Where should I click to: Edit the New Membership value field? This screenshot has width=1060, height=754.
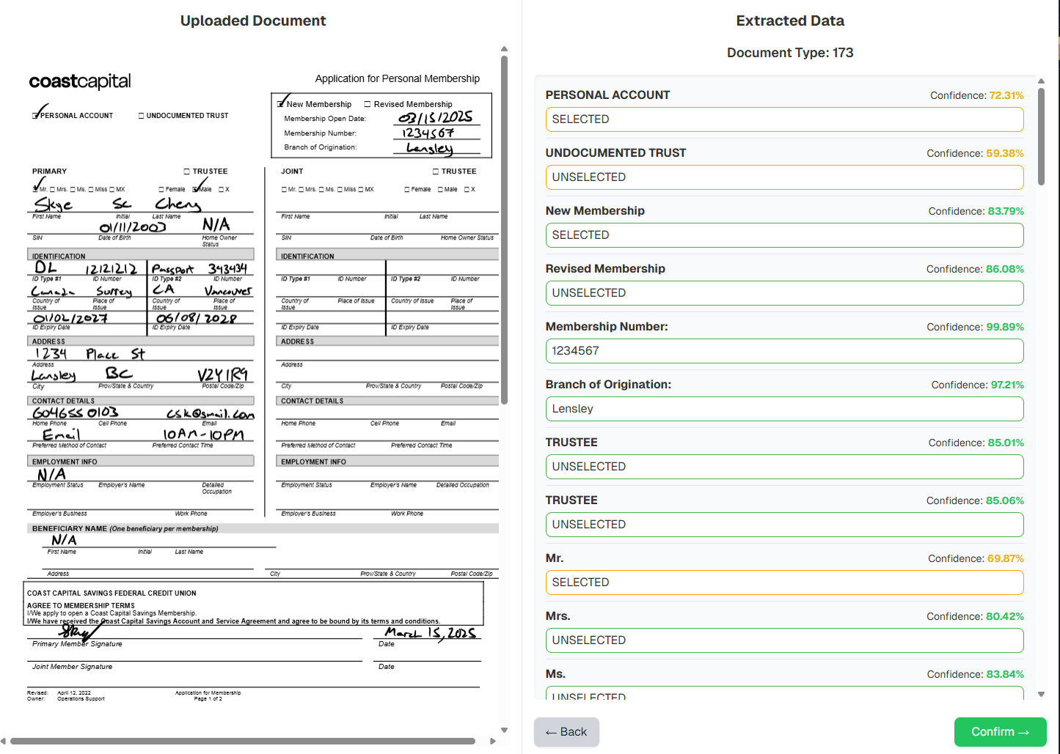(x=784, y=235)
